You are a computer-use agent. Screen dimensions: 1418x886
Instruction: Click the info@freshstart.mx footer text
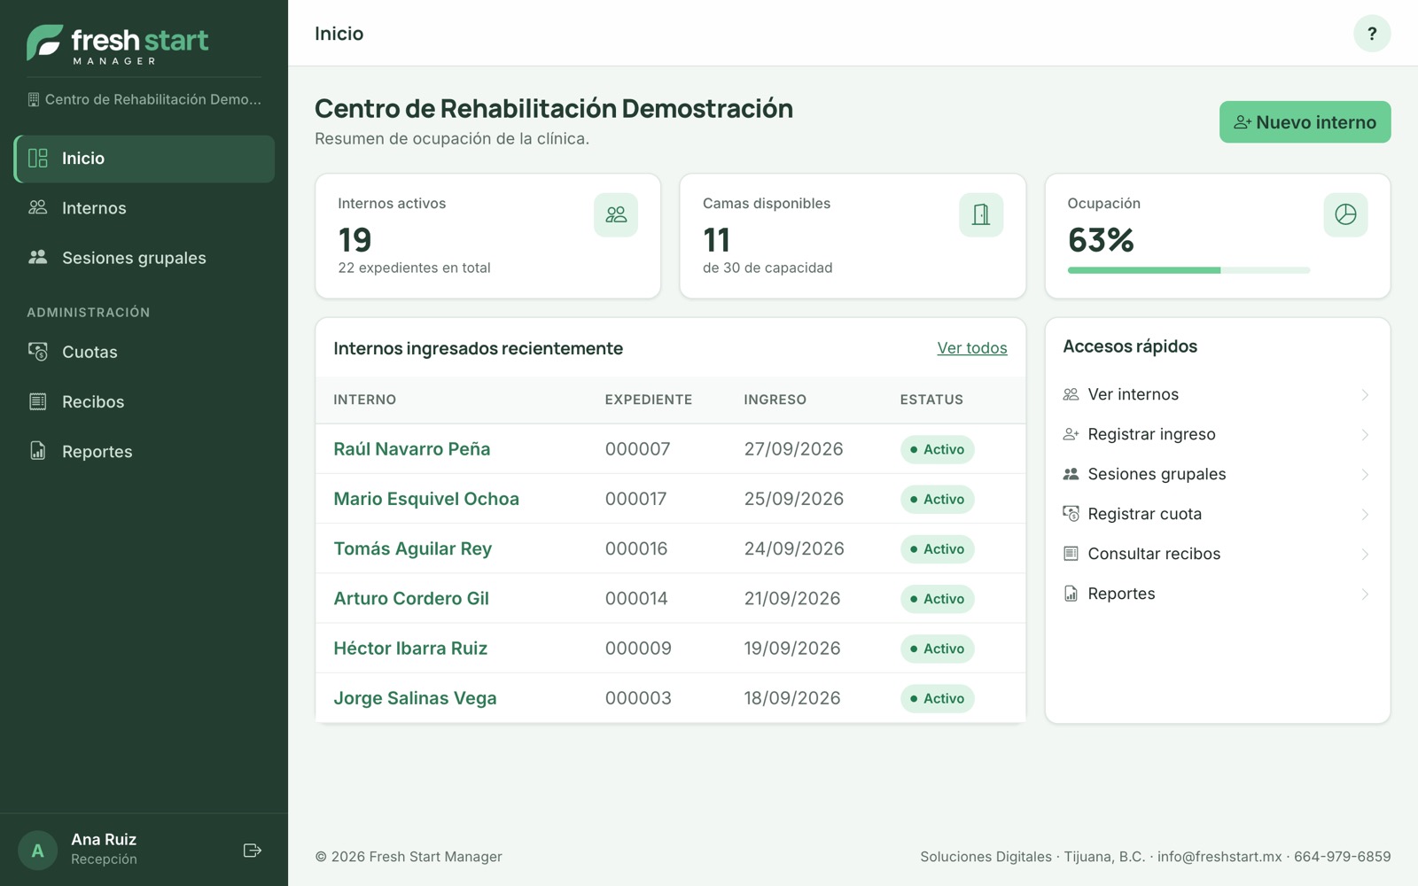click(x=1219, y=857)
